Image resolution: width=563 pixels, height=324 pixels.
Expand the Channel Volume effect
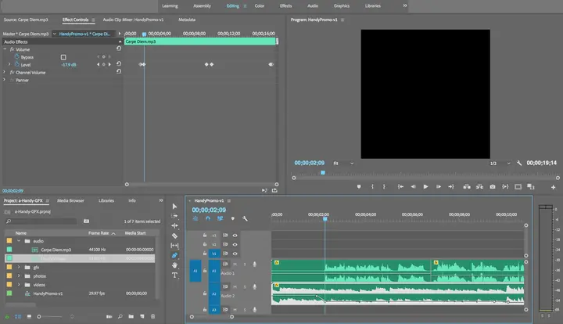coord(5,72)
